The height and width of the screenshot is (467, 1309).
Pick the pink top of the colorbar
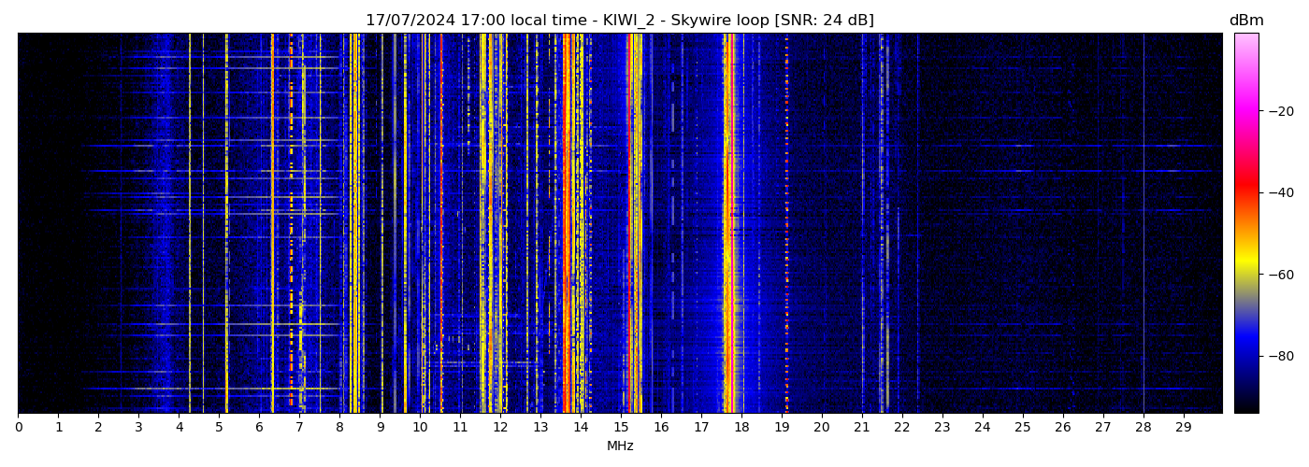pos(1245,42)
